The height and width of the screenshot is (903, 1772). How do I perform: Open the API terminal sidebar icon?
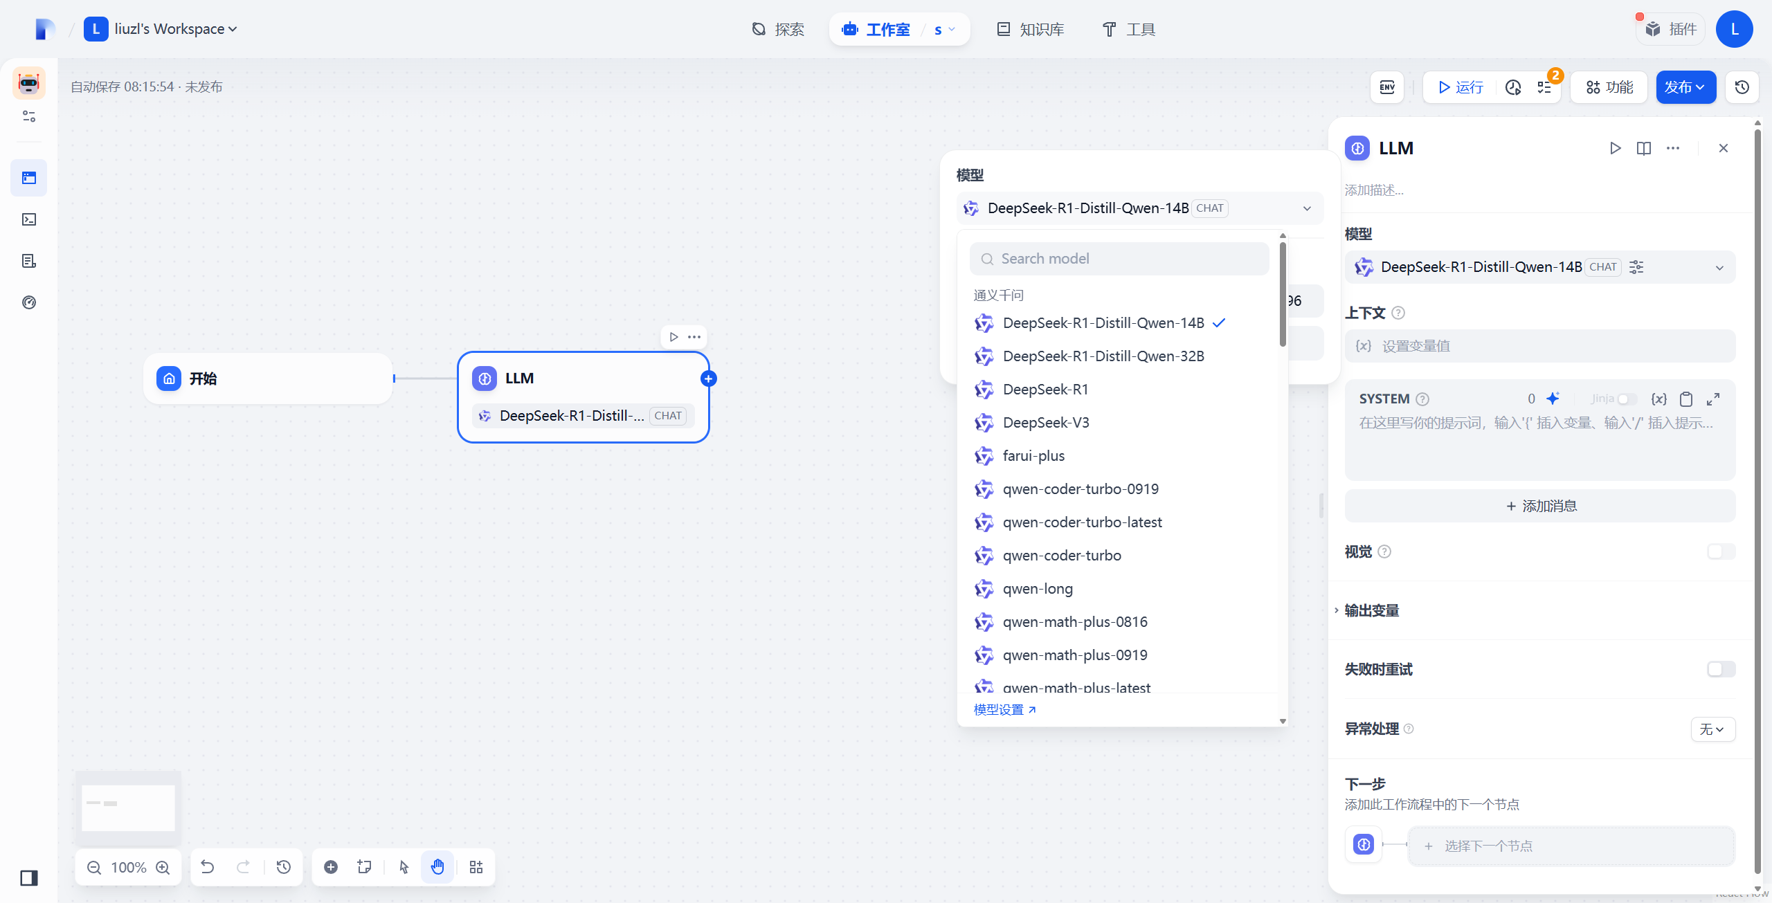pos(29,219)
